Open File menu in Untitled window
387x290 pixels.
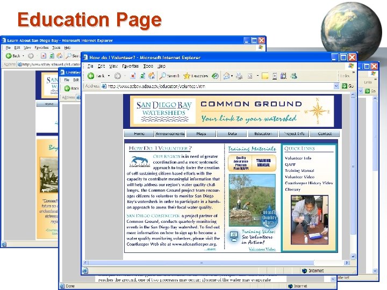67,80
